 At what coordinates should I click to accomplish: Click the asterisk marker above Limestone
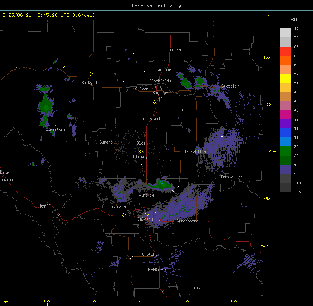(56, 126)
